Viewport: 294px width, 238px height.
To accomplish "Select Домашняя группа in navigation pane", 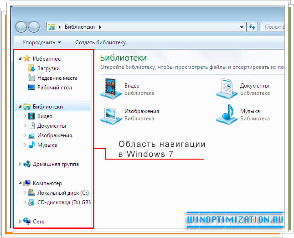I will (56, 164).
